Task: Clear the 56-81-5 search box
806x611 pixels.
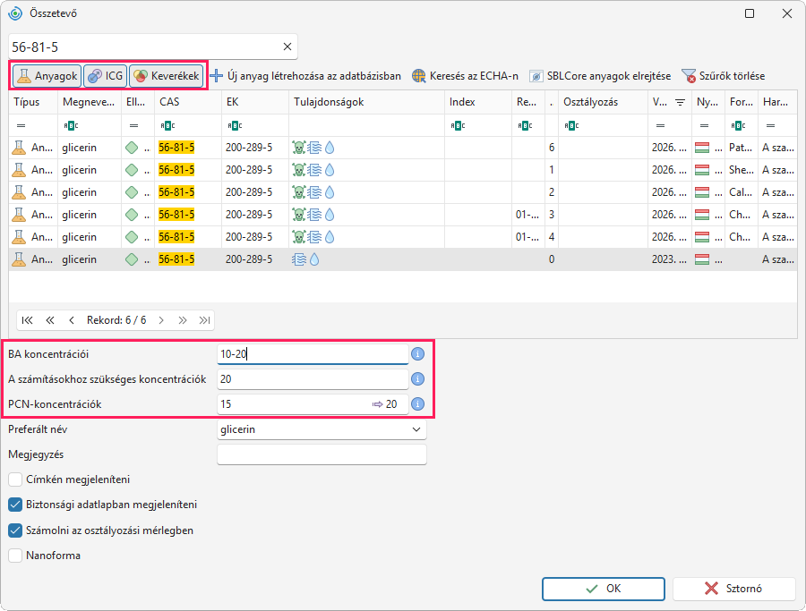Action: (287, 47)
